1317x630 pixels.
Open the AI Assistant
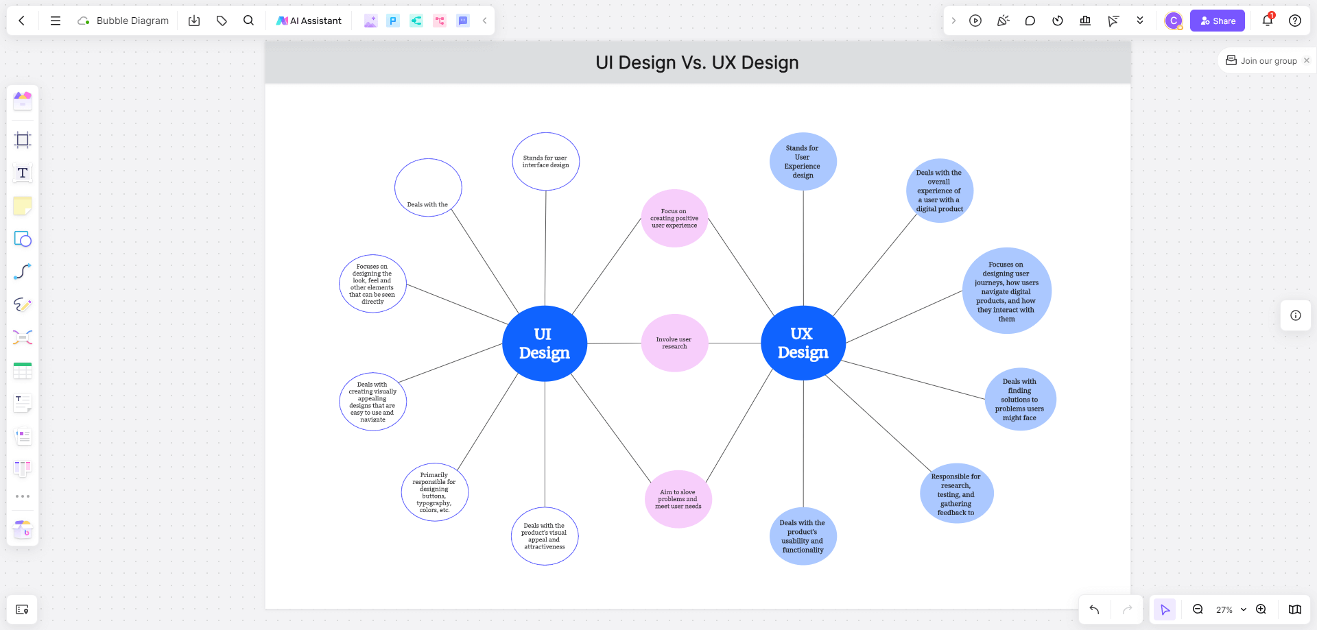click(309, 21)
